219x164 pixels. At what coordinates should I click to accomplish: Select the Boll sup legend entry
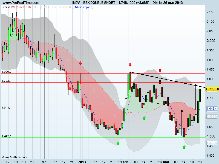coord(37,7)
